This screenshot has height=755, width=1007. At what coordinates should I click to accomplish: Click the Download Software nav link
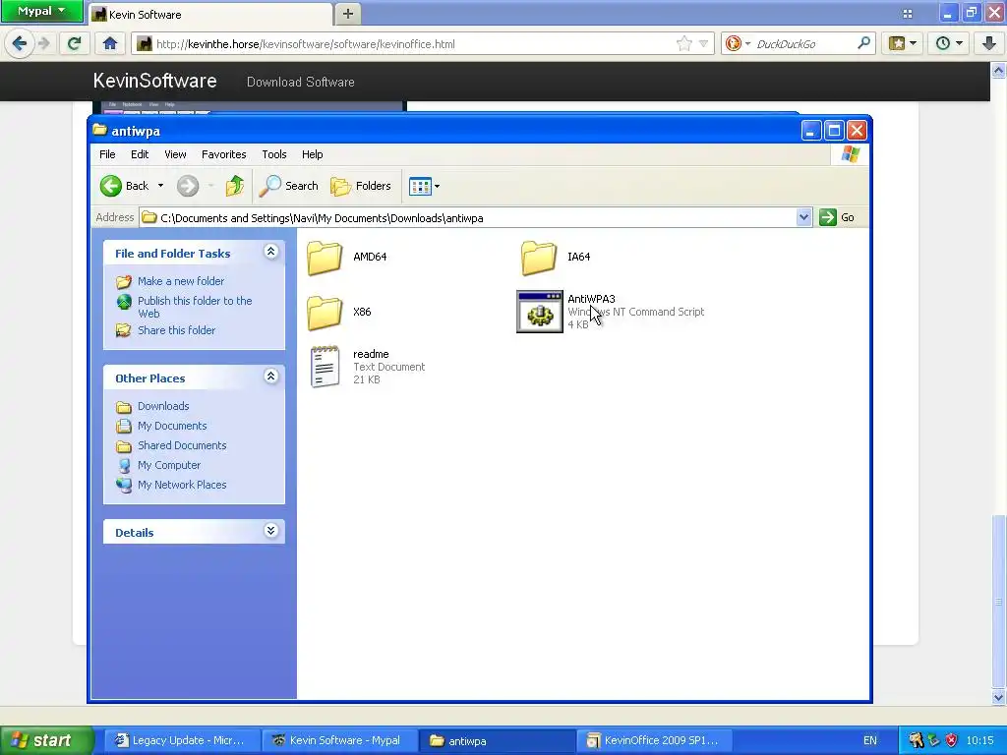point(301,83)
